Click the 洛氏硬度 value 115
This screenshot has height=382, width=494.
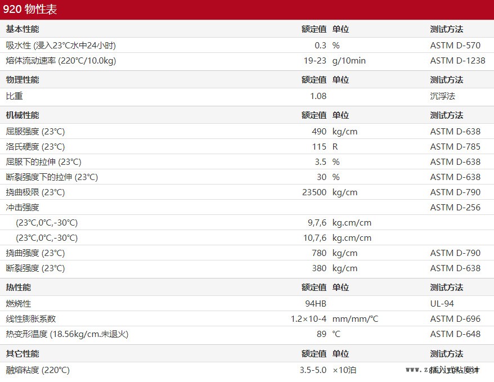(x=319, y=147)
